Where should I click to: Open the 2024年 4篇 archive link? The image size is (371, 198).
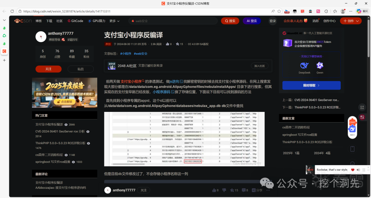tap(322, 153)
